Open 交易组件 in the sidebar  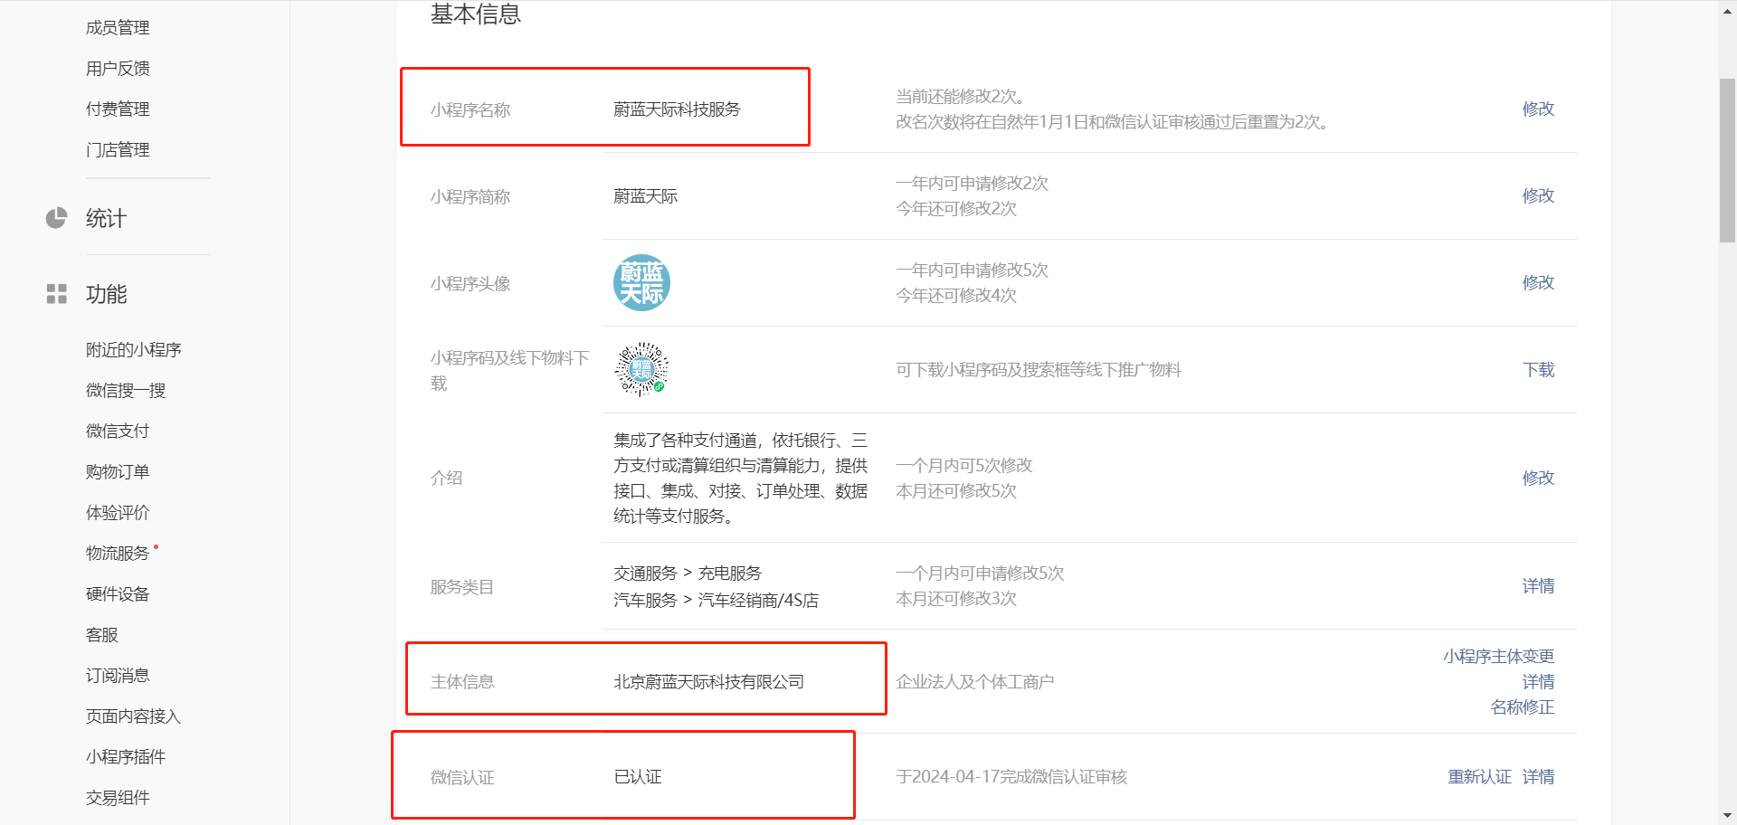[x=118, y=798]
